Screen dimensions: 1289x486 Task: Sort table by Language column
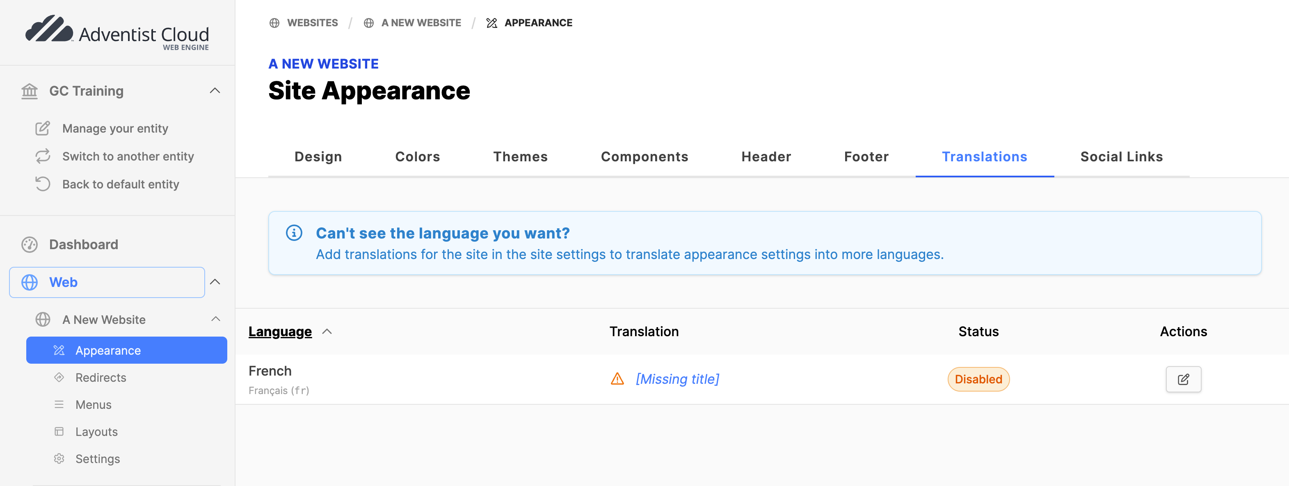coord(280,331)
